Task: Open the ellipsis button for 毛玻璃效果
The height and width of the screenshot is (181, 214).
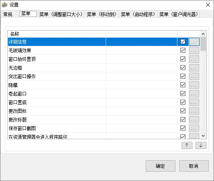Action: click(194, 50)
